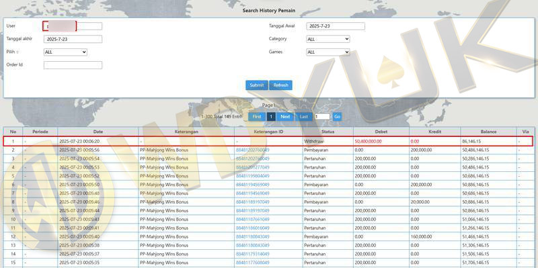Viewport: 538px width, 268px height.
Task: Focus the page number input box
Action: [322, 116]
